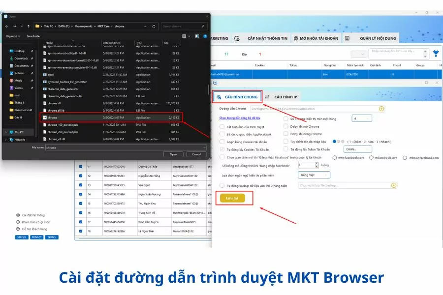Increase the concurrent login stepper

coord(316,164)
